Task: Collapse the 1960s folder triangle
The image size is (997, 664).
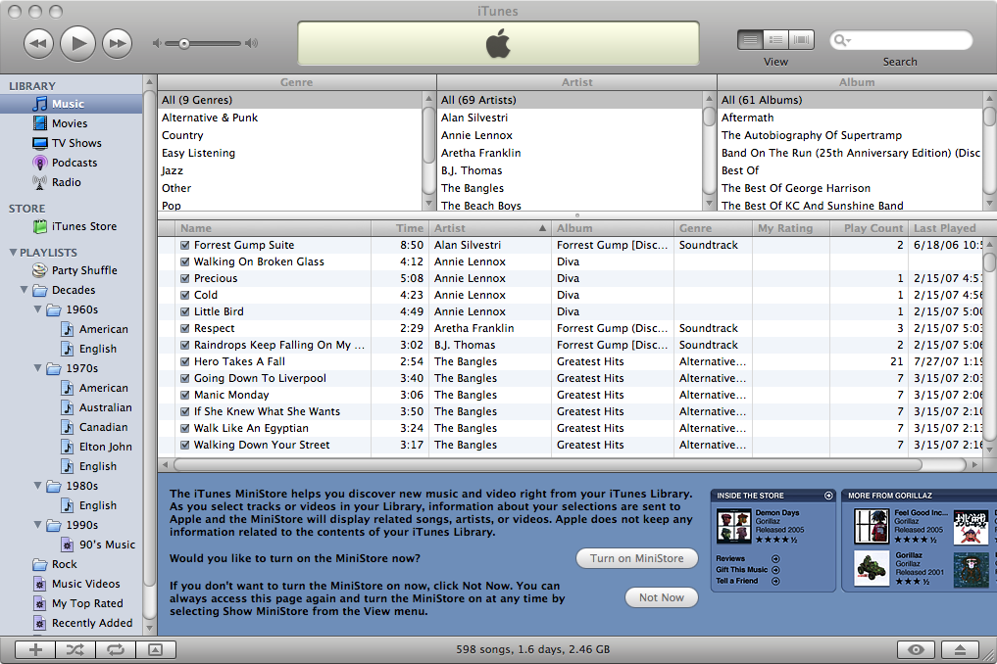Action: (x=38, y=309)
